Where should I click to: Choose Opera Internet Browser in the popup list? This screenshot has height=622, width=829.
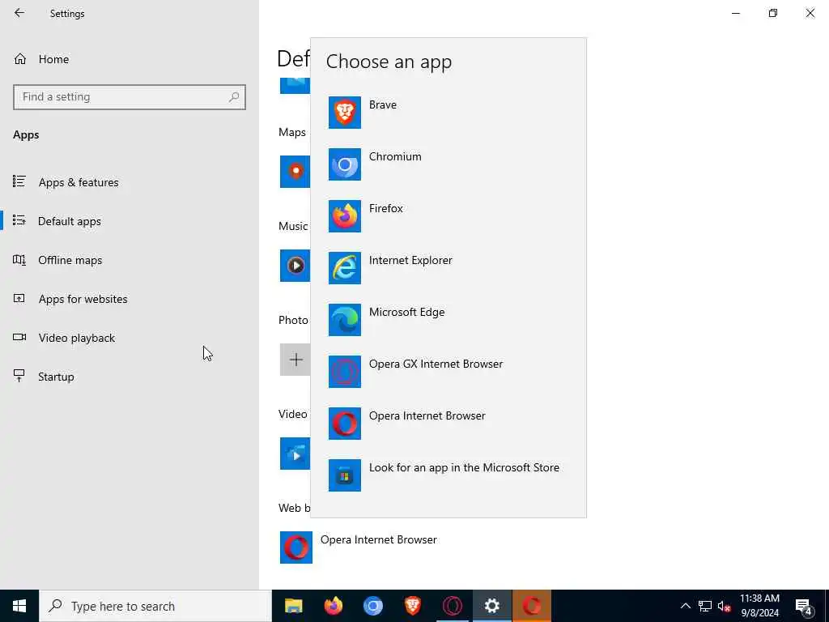point(449,423)
